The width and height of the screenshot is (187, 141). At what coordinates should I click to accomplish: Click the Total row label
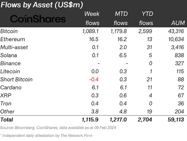7,119
